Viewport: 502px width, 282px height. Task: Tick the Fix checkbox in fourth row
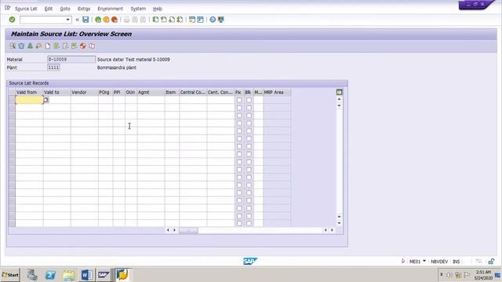pyautogui.click(x=239, y=123)
